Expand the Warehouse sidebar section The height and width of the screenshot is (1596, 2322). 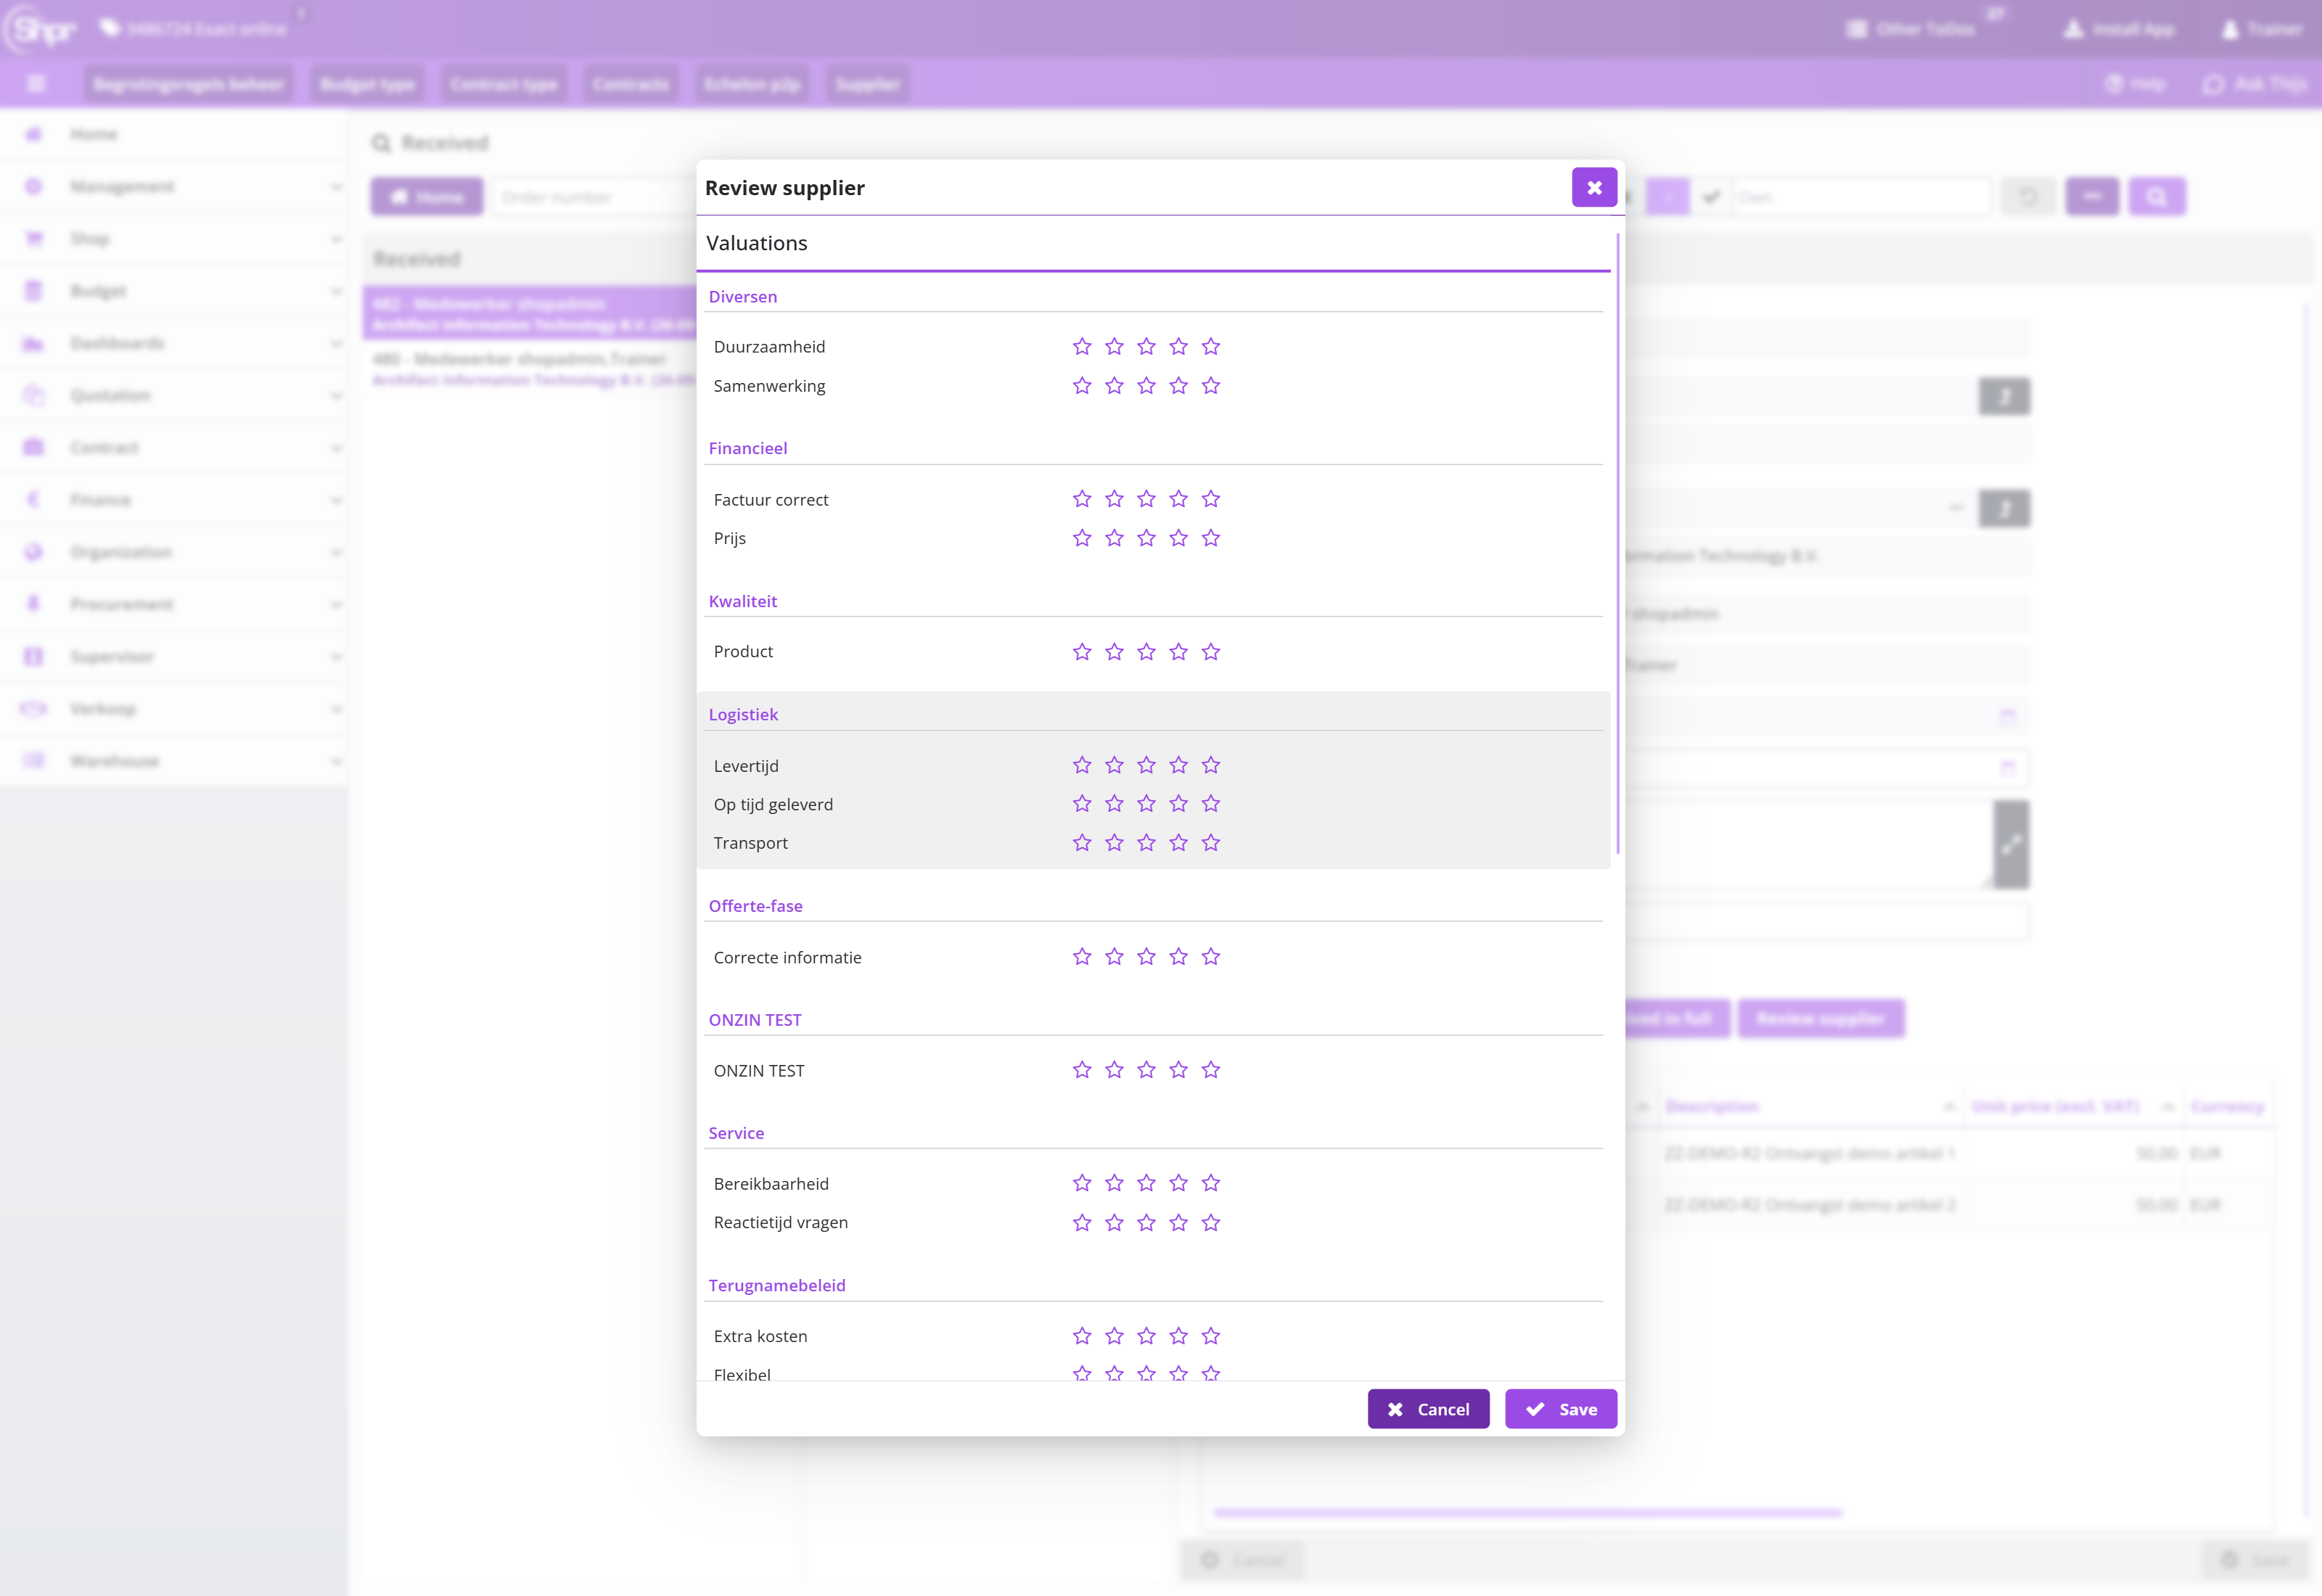[x=174, y=761]
